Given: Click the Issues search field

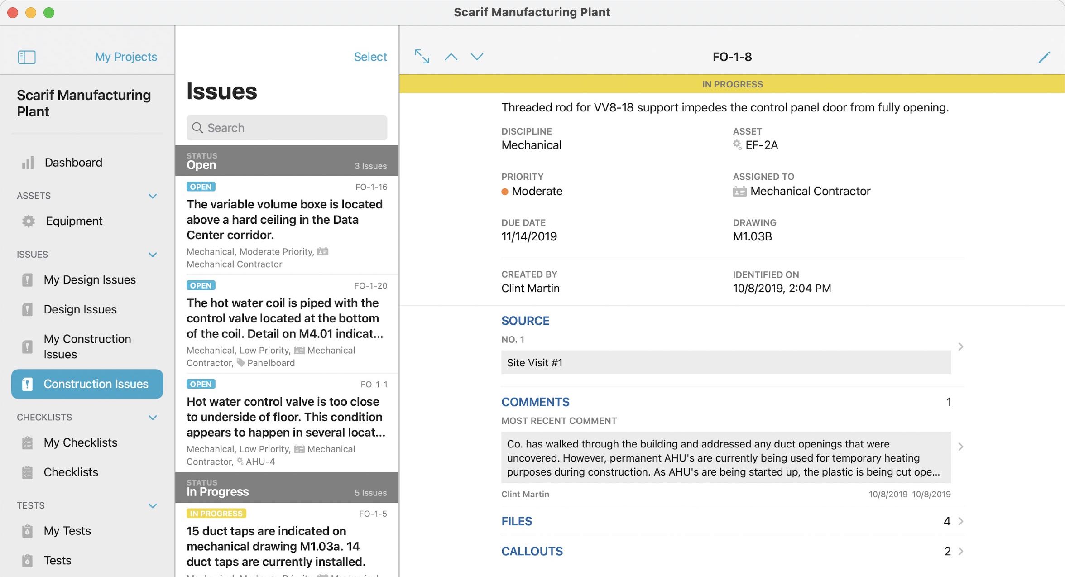Looking at the screenshot, I should point(287,128).
